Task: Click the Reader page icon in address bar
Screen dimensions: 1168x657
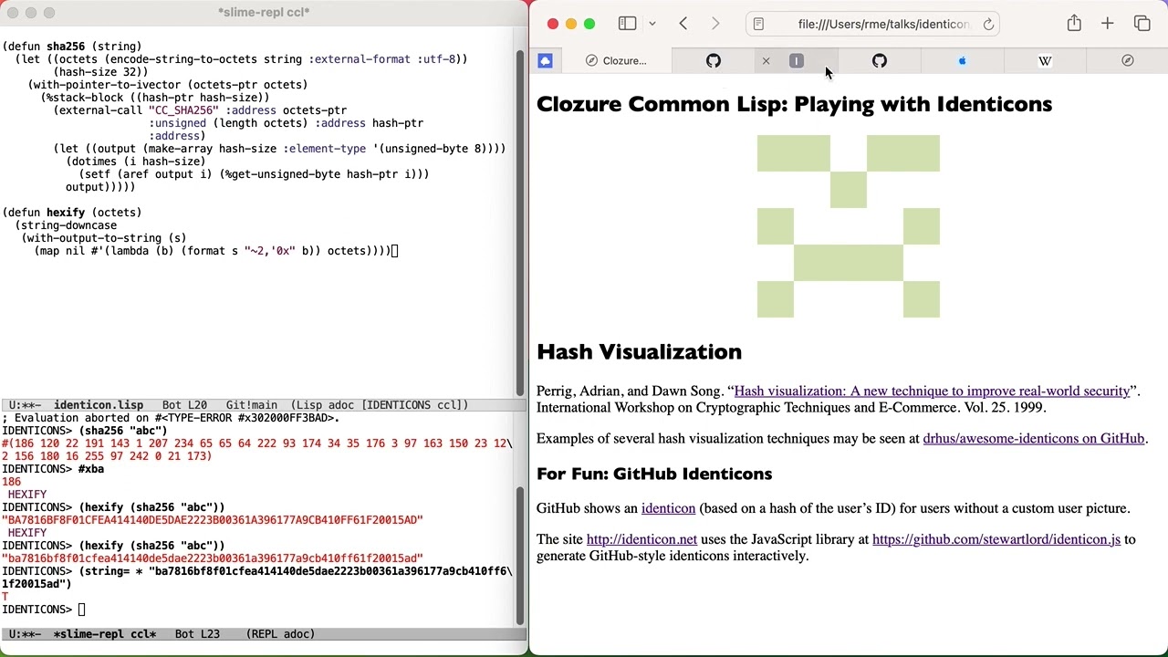Action: (x=758, y=25)
